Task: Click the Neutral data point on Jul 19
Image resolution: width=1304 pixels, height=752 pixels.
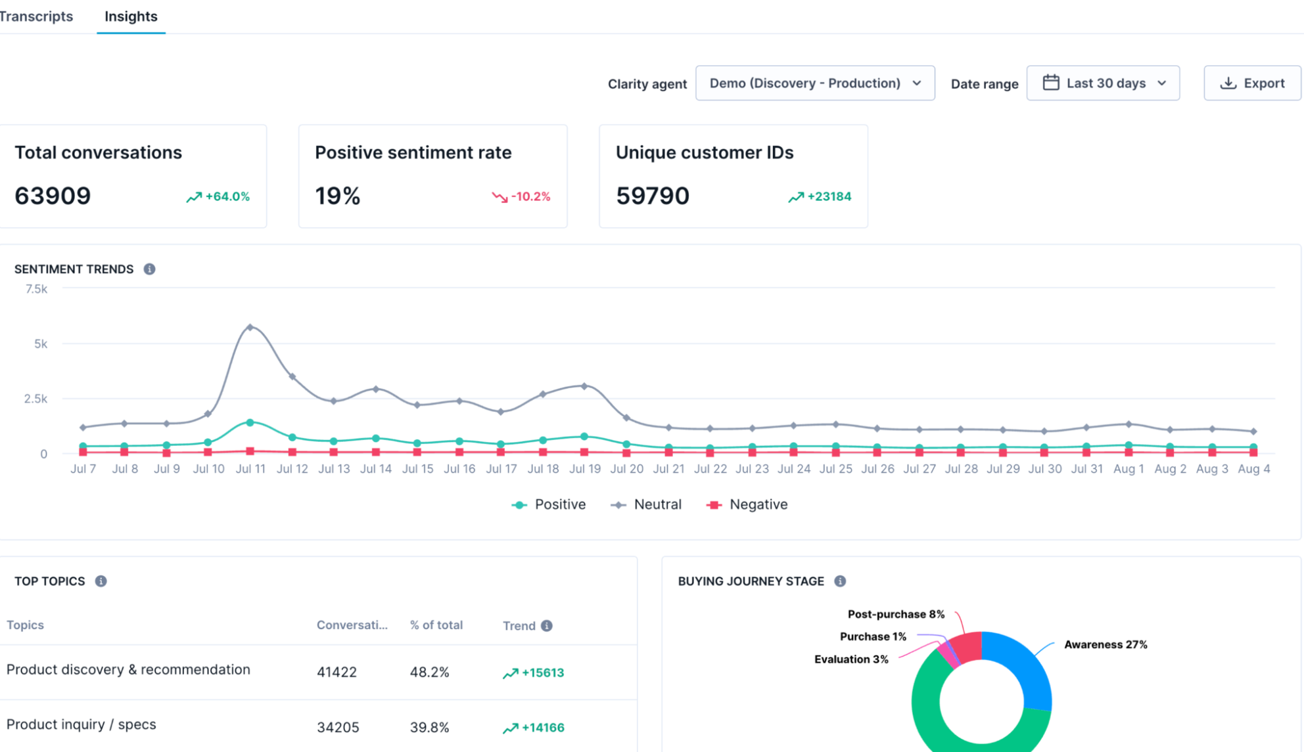Action: click(584, 386)
